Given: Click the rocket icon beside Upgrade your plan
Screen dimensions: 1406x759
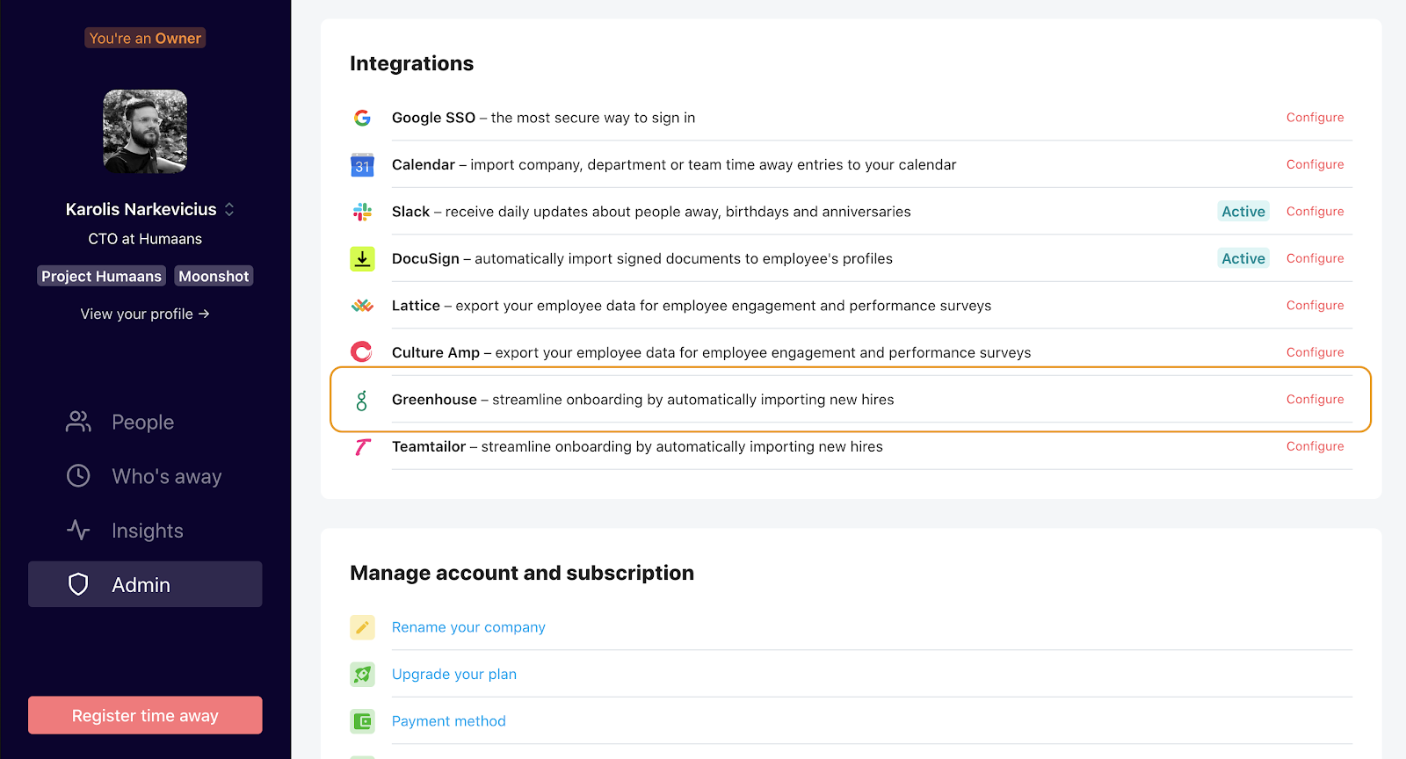Looking at the screenshot, I should coord(362,675).
